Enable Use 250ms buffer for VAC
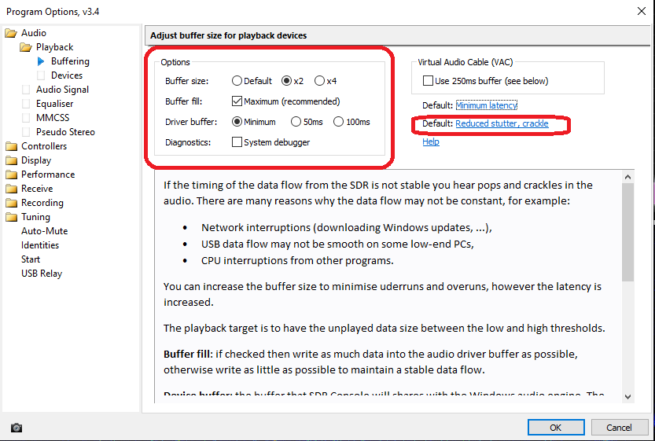The width and height of the screenshot is (655, 441). pyautogui.click(x=429, y=81)
